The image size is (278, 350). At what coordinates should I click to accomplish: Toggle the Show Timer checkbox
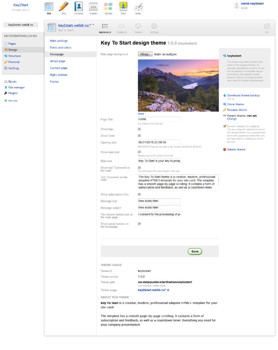(x=139, y=136)
